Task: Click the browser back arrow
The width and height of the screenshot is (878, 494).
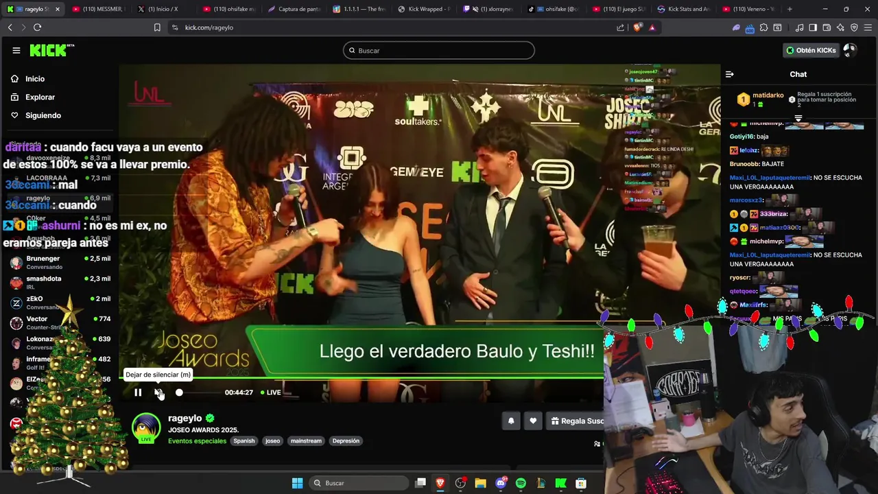Action: (10, 27)
